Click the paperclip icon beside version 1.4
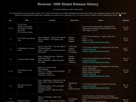Image resolution: width=136 pixels, height=102 pixels. click(x=12, y=71)
